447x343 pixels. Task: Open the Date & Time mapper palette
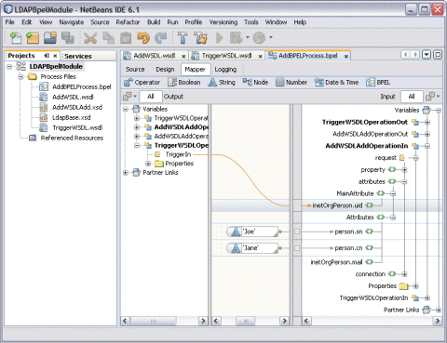pyautogui.click(x=336, y=83)
